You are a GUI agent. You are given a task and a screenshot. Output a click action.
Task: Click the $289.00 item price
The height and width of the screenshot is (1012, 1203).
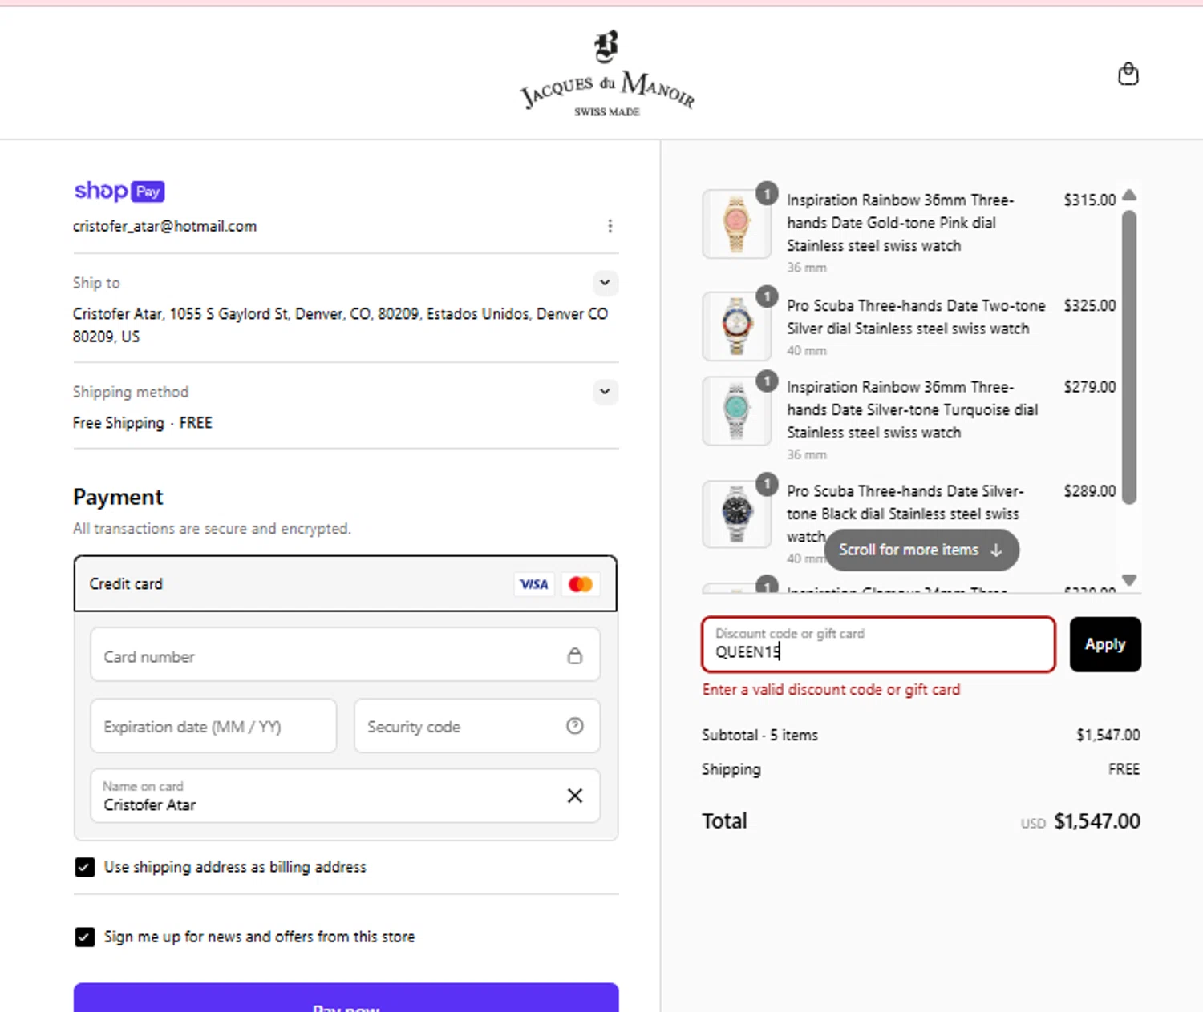pos(1089,490)
